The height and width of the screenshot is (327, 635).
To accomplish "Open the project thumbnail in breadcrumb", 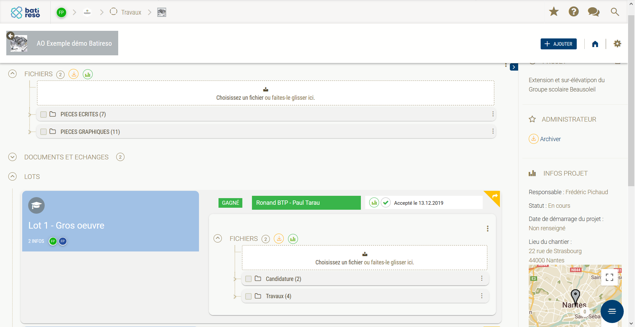I will (162, 12).
